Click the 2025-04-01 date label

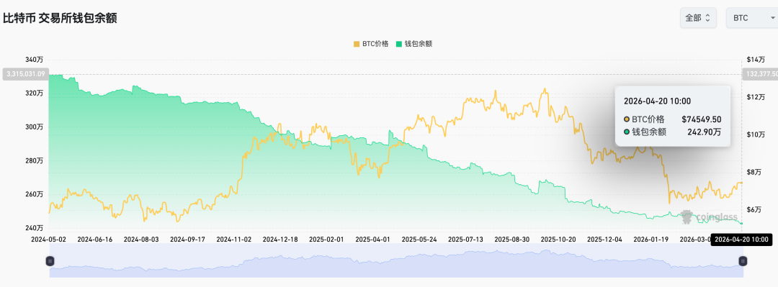point(373,239)
